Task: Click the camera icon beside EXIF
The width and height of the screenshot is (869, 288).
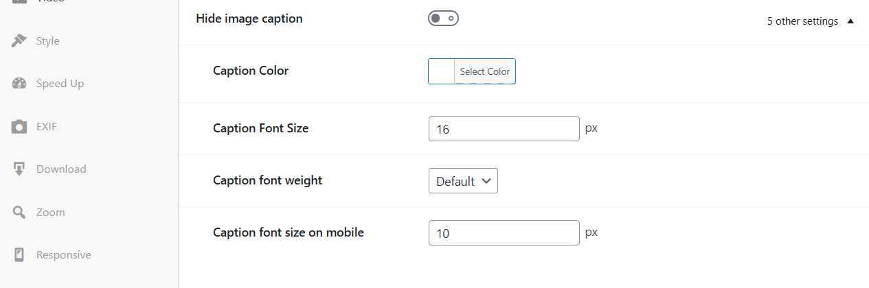Action: click(19, 127)
